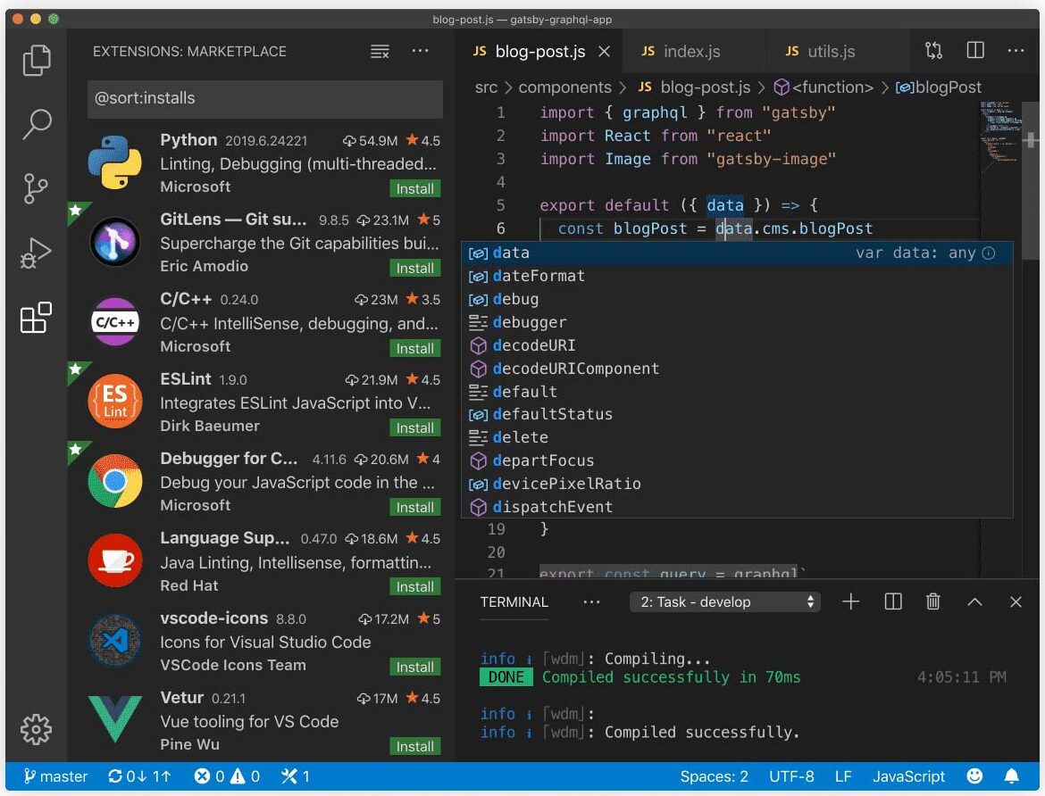Open the Run and Debug view
Viewport: 1045px width, 796px height.
(37, 253)
